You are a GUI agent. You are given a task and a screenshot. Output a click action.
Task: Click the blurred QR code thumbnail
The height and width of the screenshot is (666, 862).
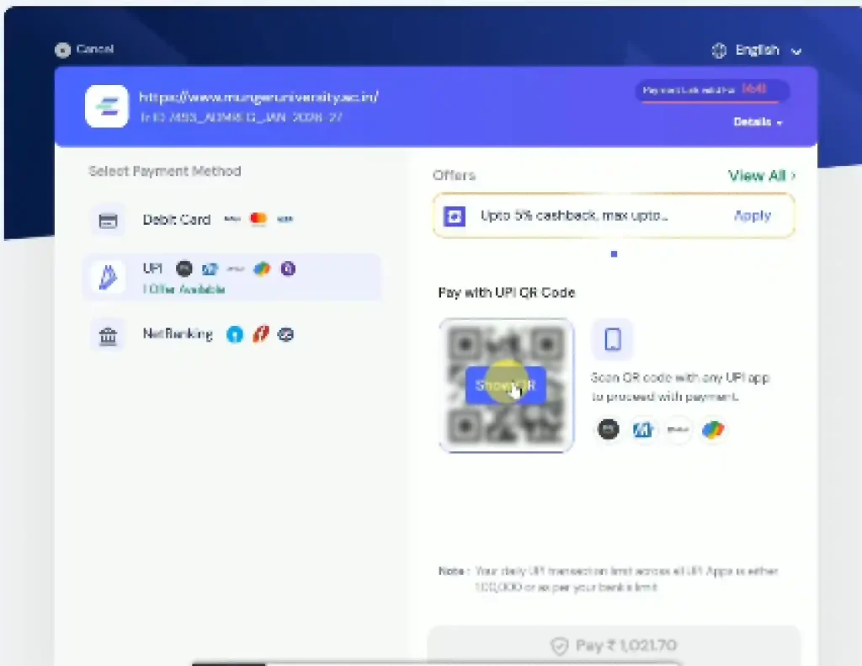tap(506, 386)
